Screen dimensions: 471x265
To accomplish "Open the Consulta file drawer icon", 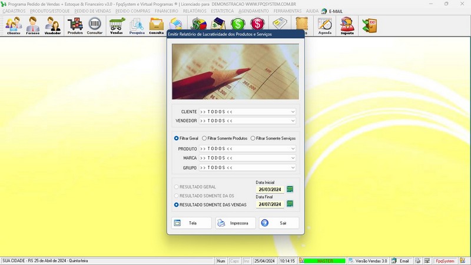I will 157,25.
